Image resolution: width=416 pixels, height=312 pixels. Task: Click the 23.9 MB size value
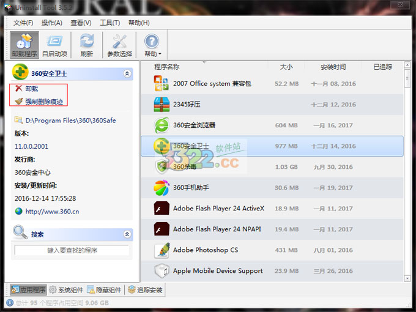coord(286,271)
